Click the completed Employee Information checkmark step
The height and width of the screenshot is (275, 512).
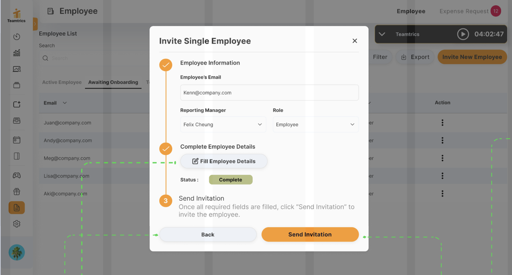(166, 65)
